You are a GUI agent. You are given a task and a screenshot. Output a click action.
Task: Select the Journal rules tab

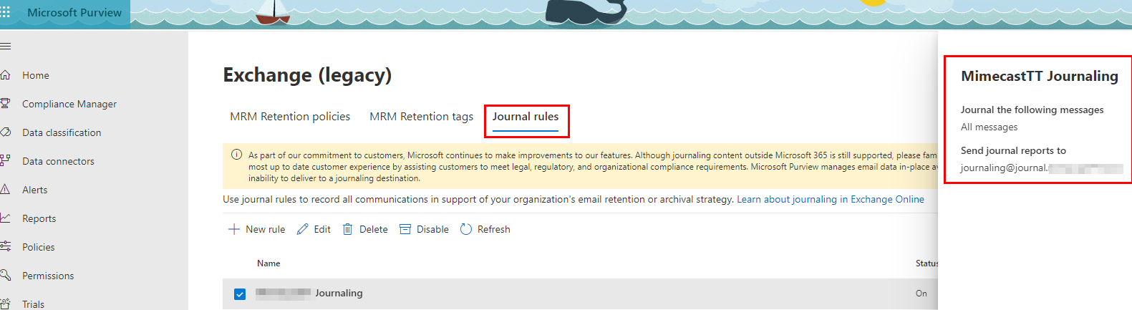[526, 117]
